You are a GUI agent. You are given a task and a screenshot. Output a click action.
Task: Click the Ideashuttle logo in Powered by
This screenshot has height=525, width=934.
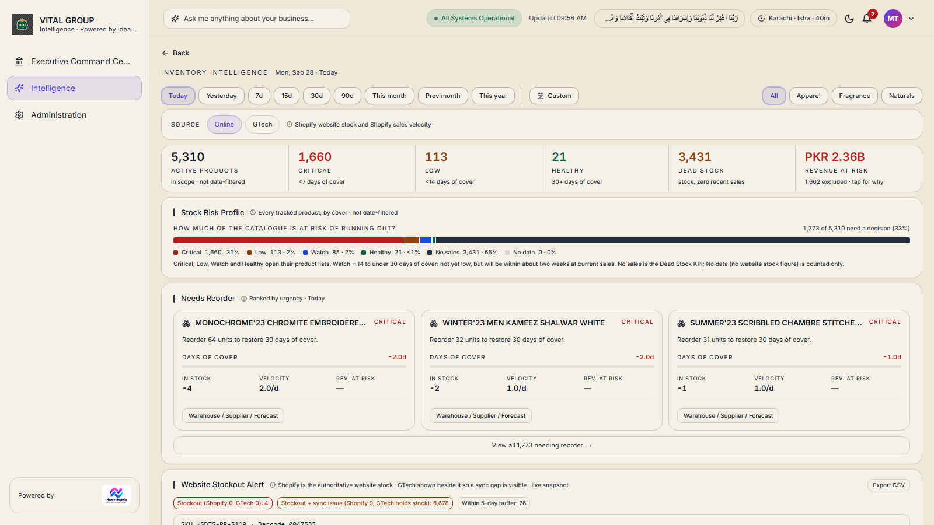[x=116, y=495]
